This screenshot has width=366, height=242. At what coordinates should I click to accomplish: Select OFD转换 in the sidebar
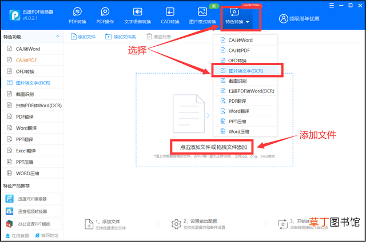click(33, 71)
